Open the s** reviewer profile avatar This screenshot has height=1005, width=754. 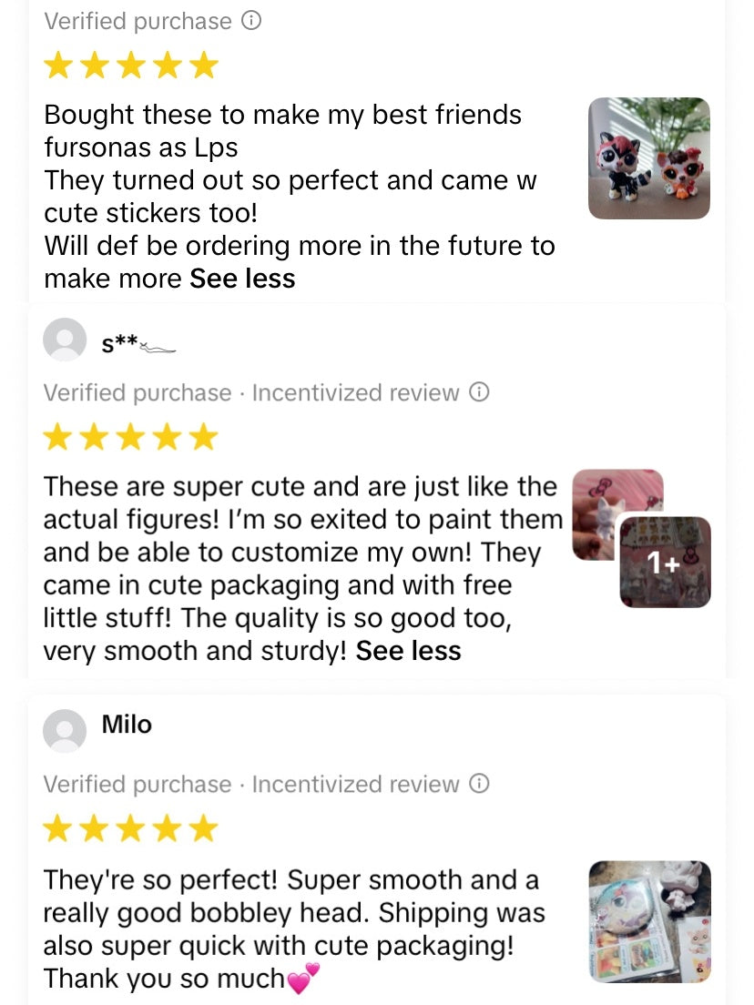(65, 340)
